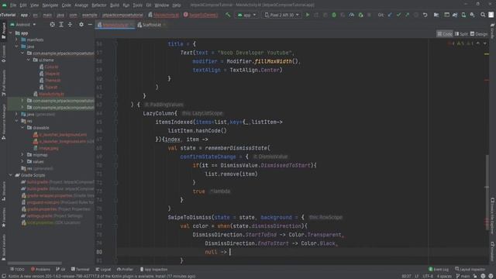
Task: Open the Refactor menu
Action: click(x=99, y=5)
